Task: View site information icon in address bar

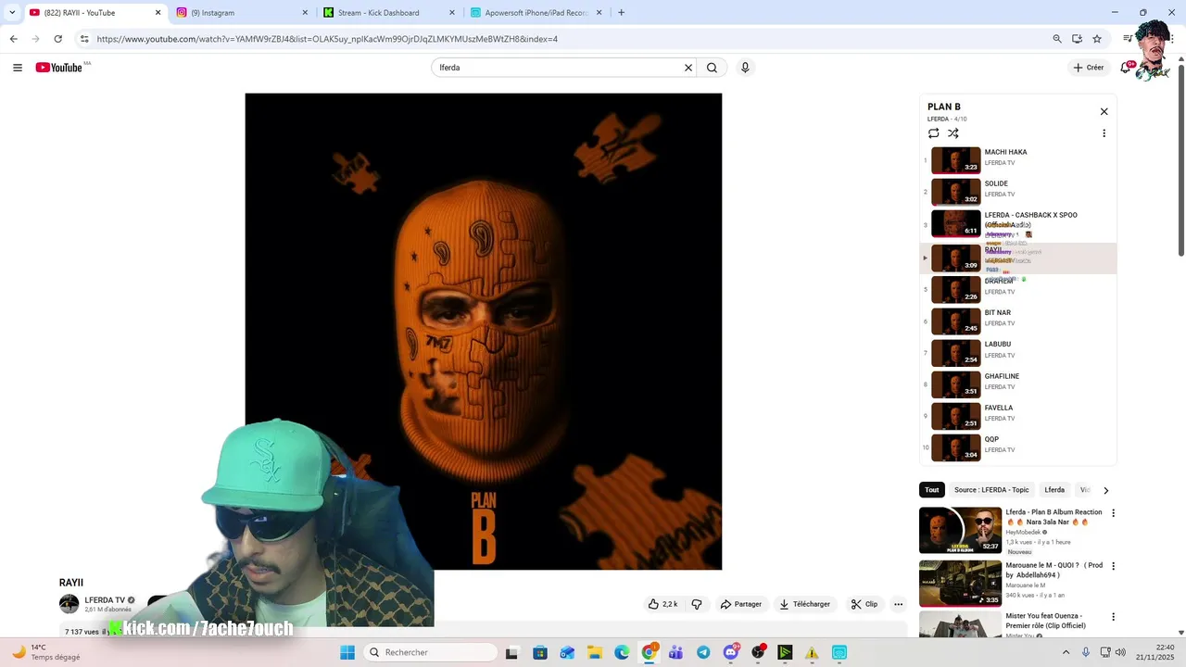Action: click(84, 39)
